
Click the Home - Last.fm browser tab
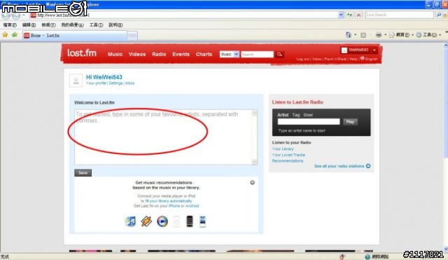(75, 36)
